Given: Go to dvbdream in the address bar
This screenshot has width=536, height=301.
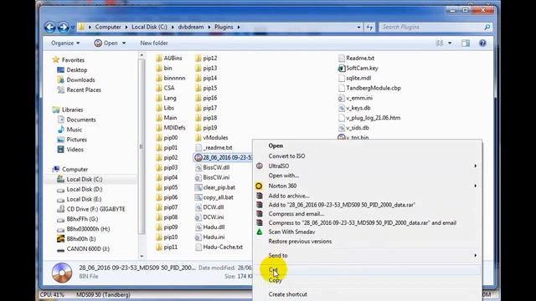Looking at the screenshot, I should click(191, 27).
